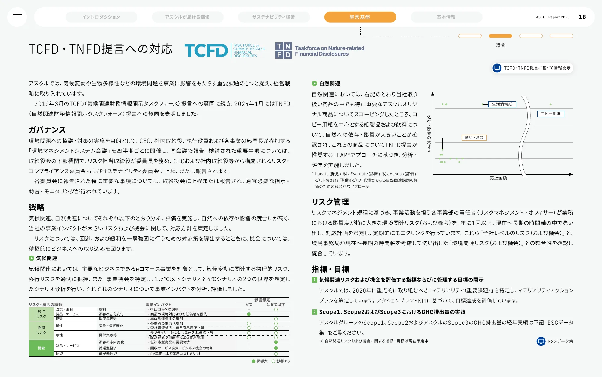The image size is (602, 377).
Task: Select the サステナビリティ経営 tab
Action: coord(274,17)
